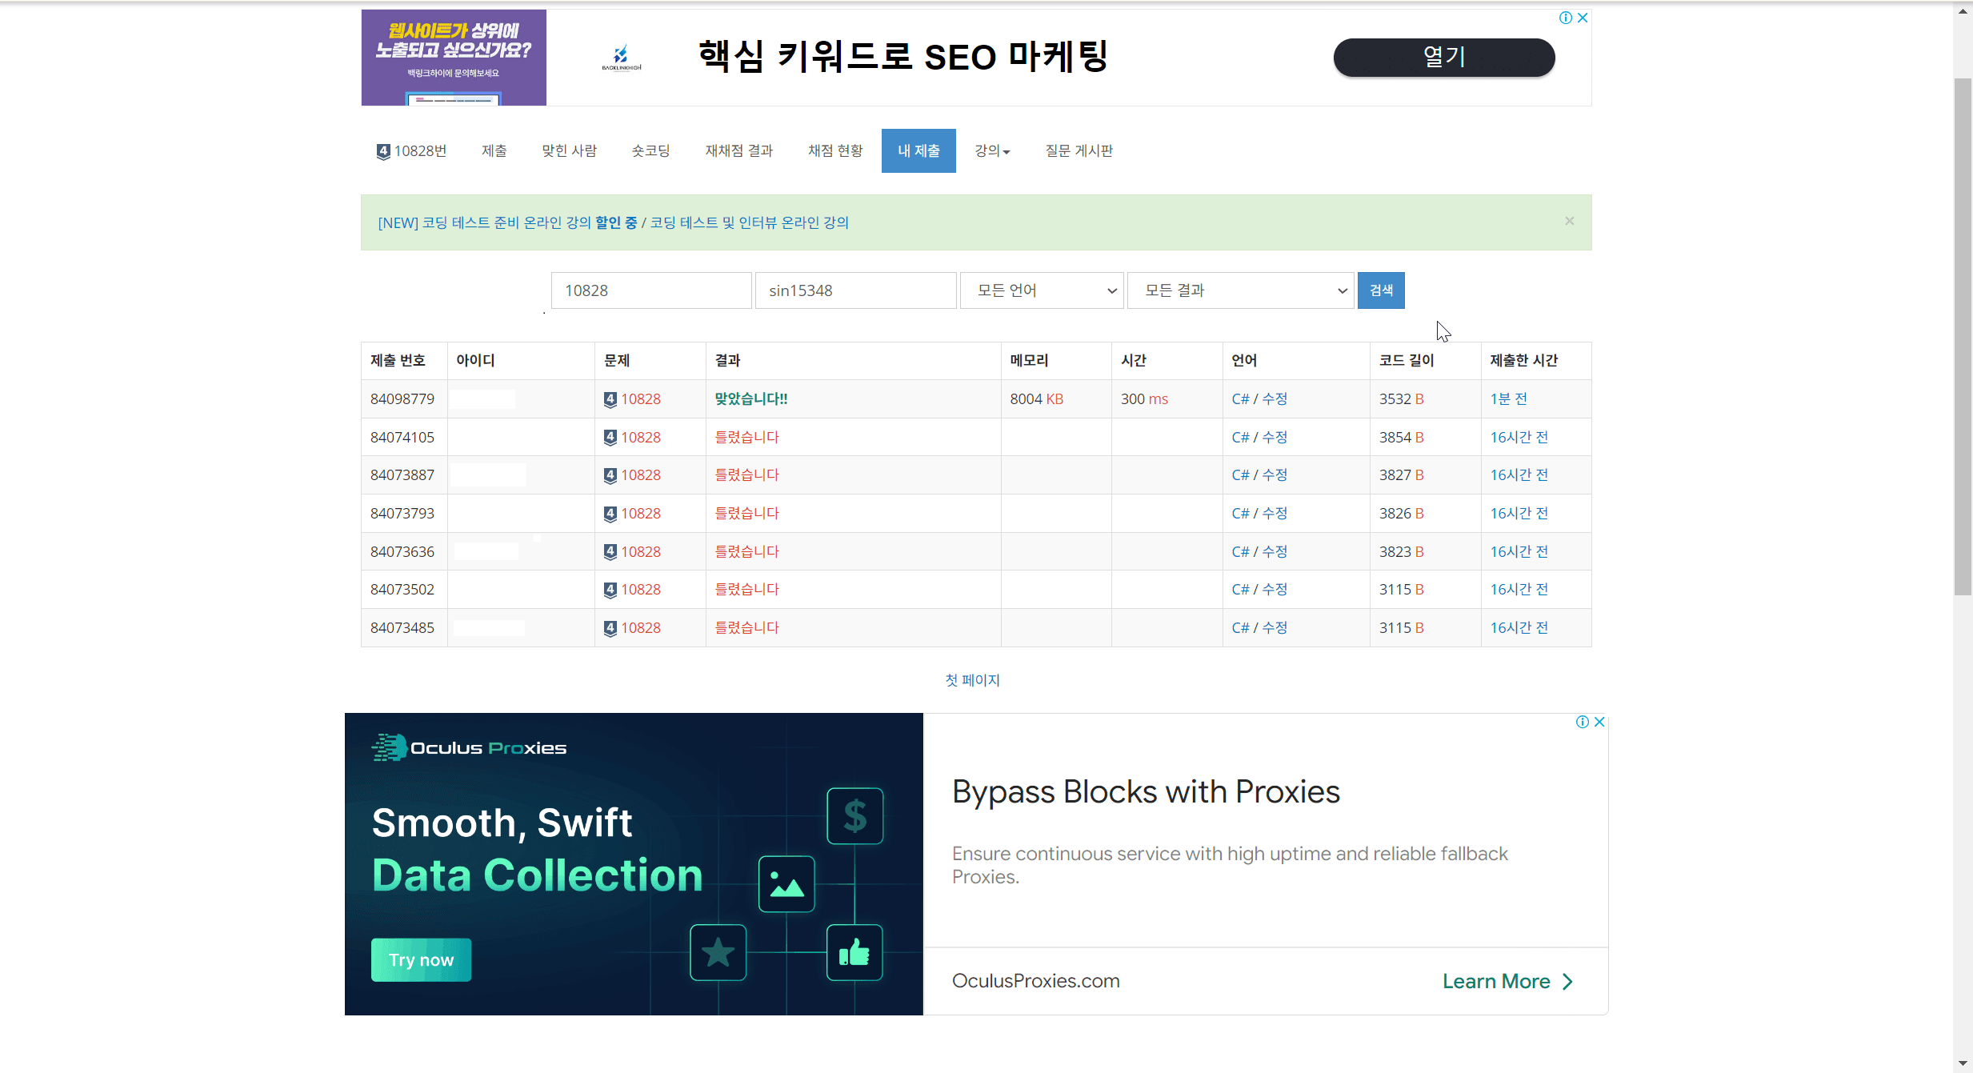
Task: Click the tier icon in submission 84098779 row
Action: point(610,399)
